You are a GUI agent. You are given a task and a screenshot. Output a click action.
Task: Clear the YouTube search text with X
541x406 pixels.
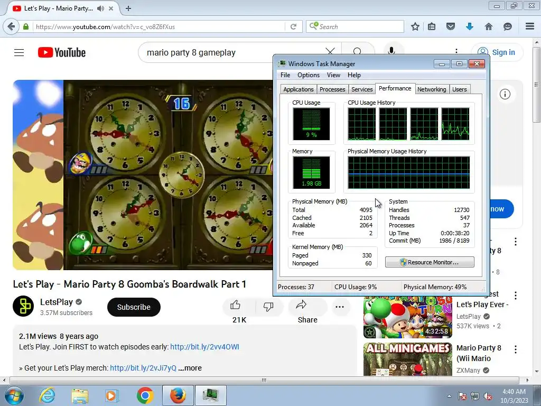point(330,52)
